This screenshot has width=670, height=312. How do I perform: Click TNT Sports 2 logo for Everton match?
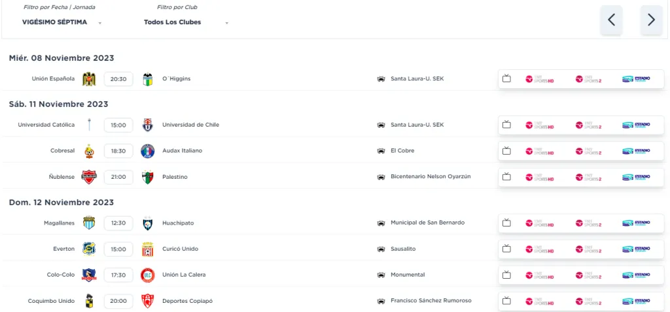pos(588,249)
